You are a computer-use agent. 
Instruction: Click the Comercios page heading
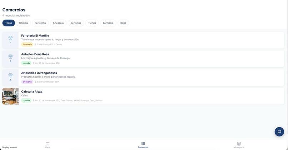click(x=14, y=10)
